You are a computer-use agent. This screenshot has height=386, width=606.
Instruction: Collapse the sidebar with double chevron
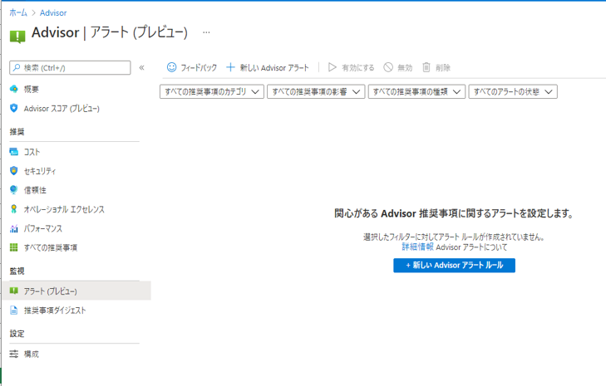tap(142, 68)
